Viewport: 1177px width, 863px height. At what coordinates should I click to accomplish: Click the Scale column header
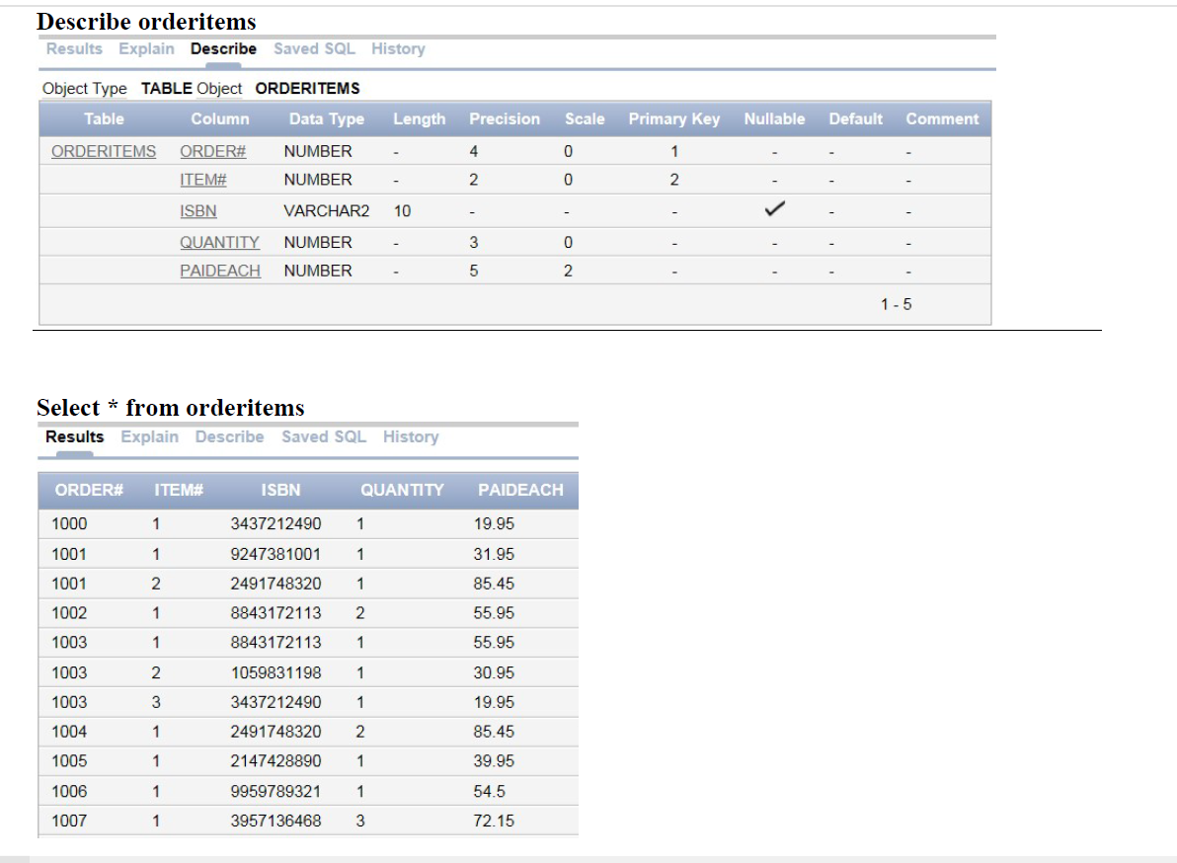585,119
